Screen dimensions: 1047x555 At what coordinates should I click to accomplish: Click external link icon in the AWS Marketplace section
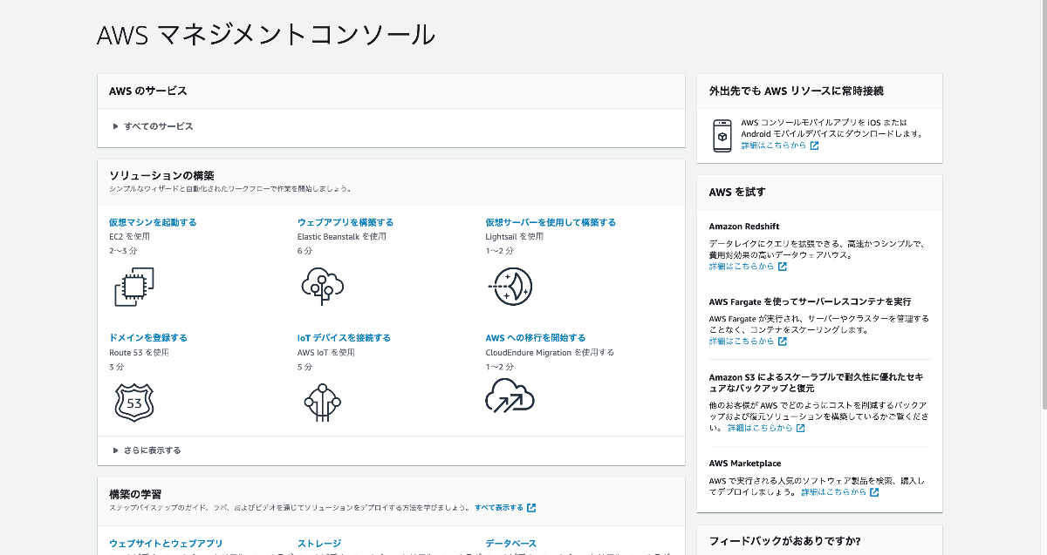[874, 492]
